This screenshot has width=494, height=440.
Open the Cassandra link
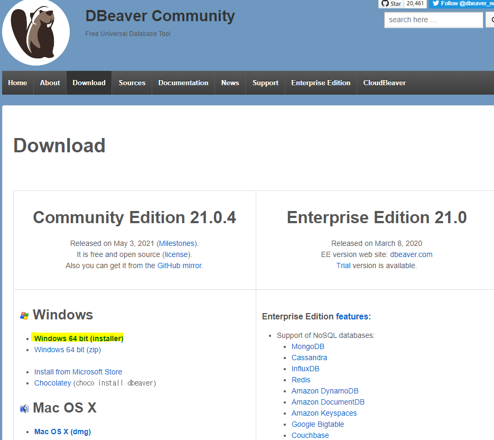click(309, 357)
